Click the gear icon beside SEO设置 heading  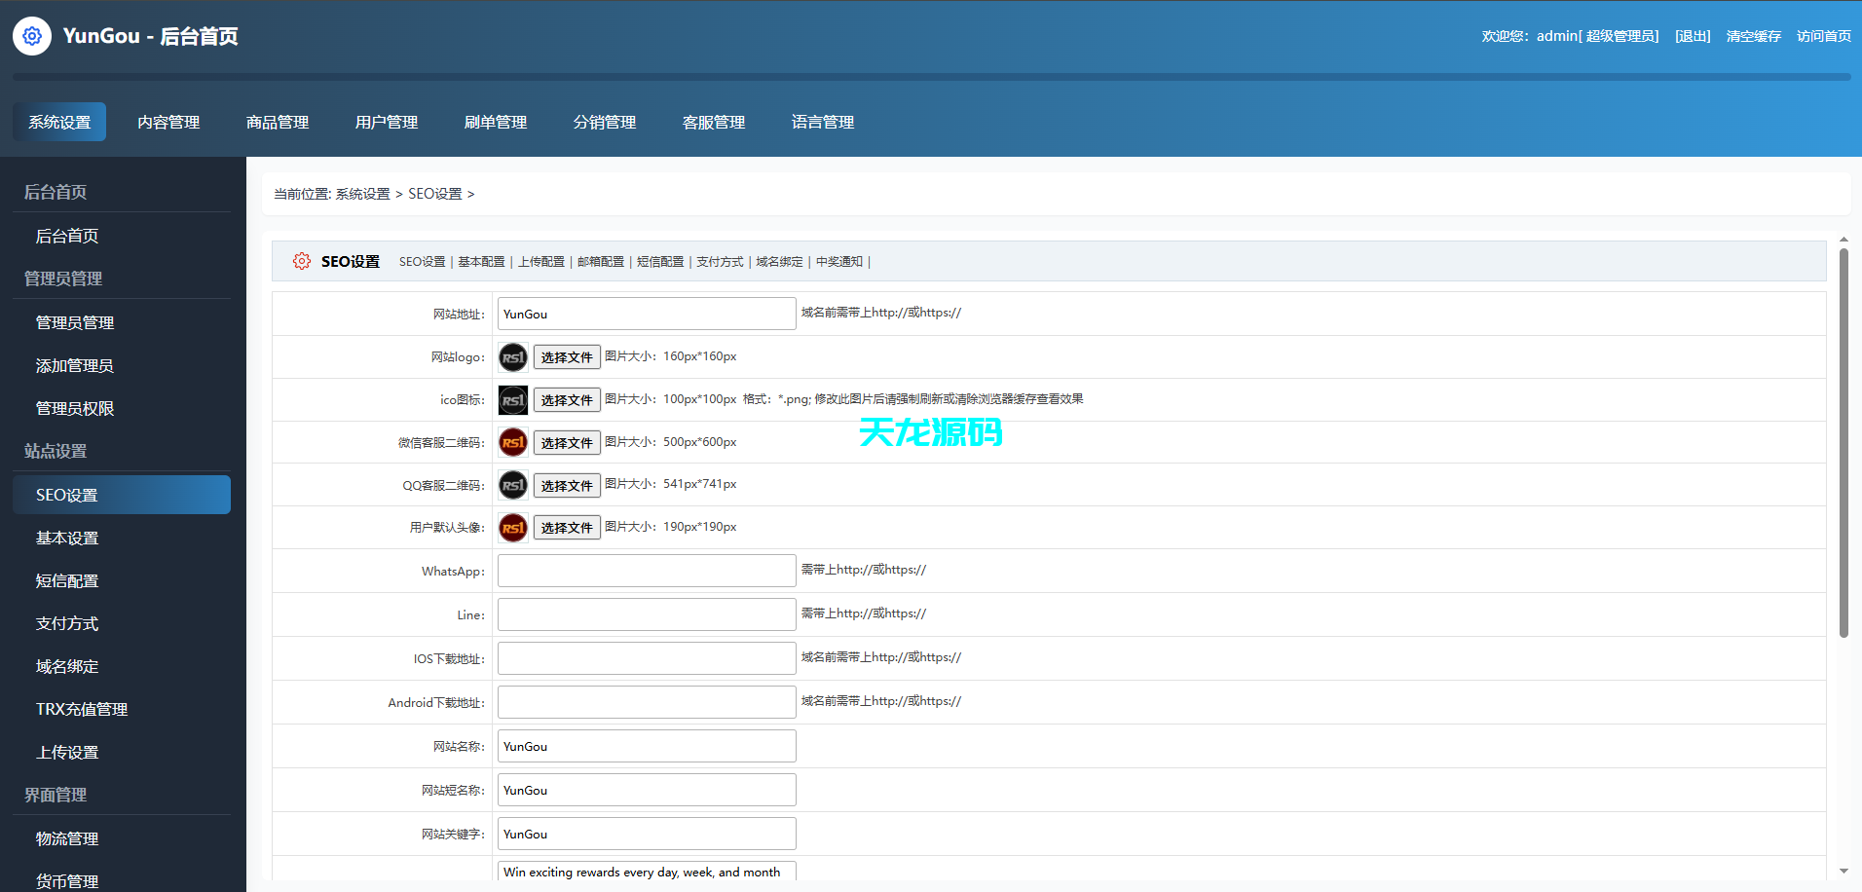tap(302, 261)
